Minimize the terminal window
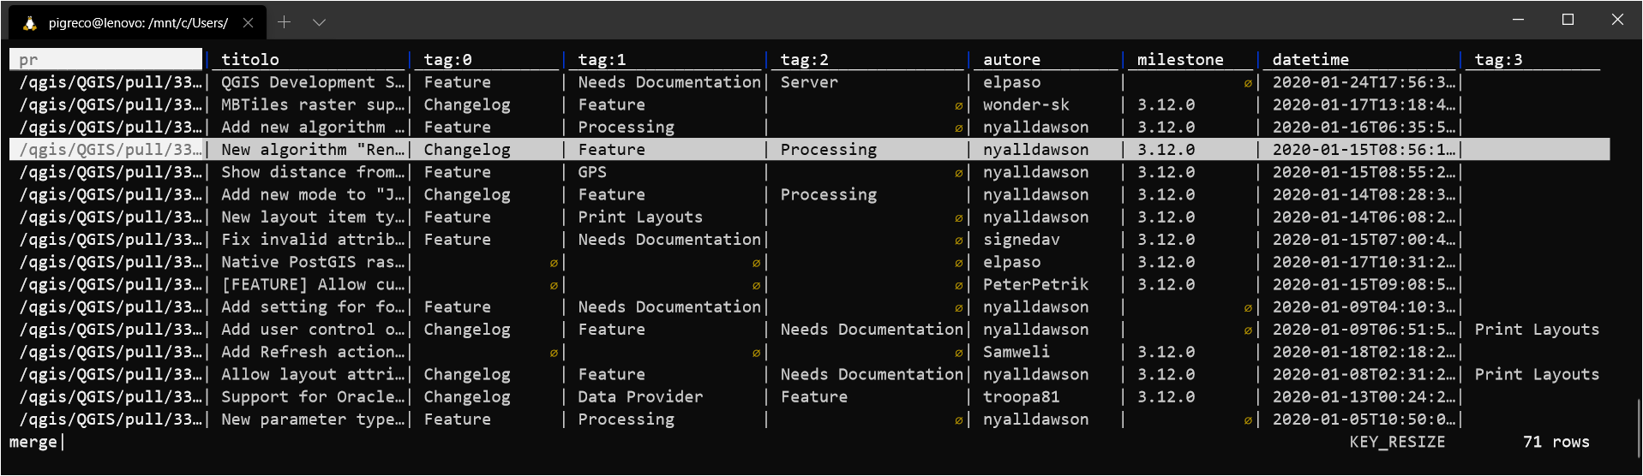Image resolution: width=1643 pixels, height=476 pixels. 1518,20
